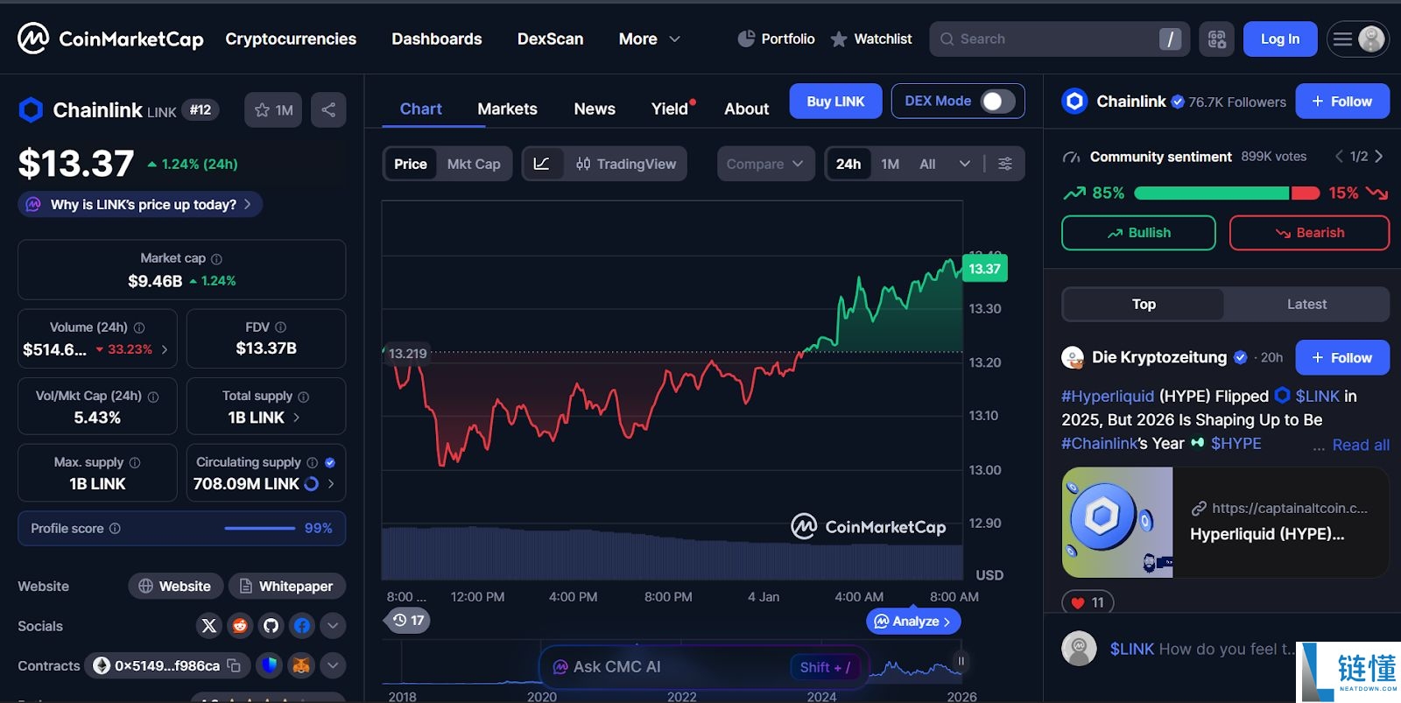Expand the More navigation dropdown

tap(649, 39)
